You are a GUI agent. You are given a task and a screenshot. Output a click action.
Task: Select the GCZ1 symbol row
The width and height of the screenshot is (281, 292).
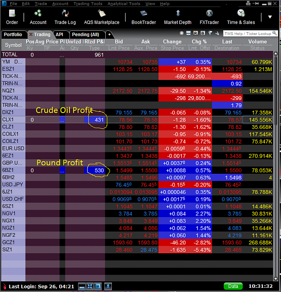click(13, 242)
